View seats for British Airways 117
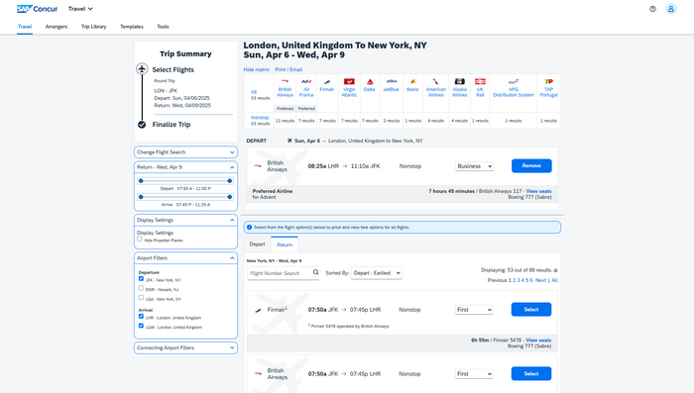Image resolution: width=694 pixels, height=393 pixels. (538, 191)
